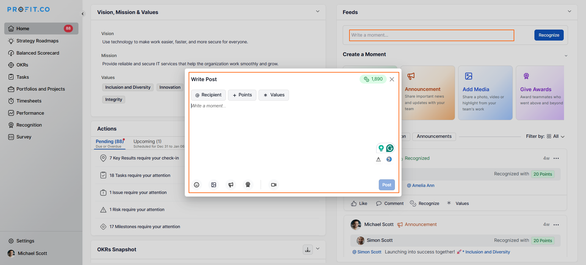This screenshot has width=586, height=265.
Task: Collapse the Vision, Mission & Values panel
Action: (x=318, y=12)
